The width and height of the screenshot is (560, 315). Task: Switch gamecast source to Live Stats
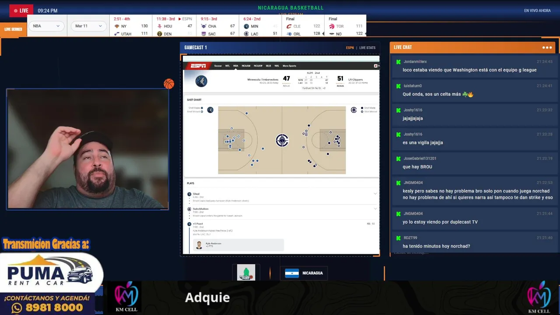tap(367, 48)
